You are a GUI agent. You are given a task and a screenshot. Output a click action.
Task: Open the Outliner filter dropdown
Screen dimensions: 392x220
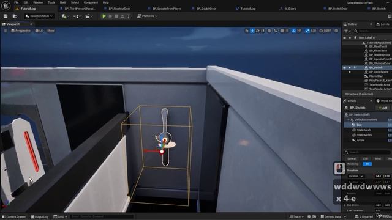347,31
